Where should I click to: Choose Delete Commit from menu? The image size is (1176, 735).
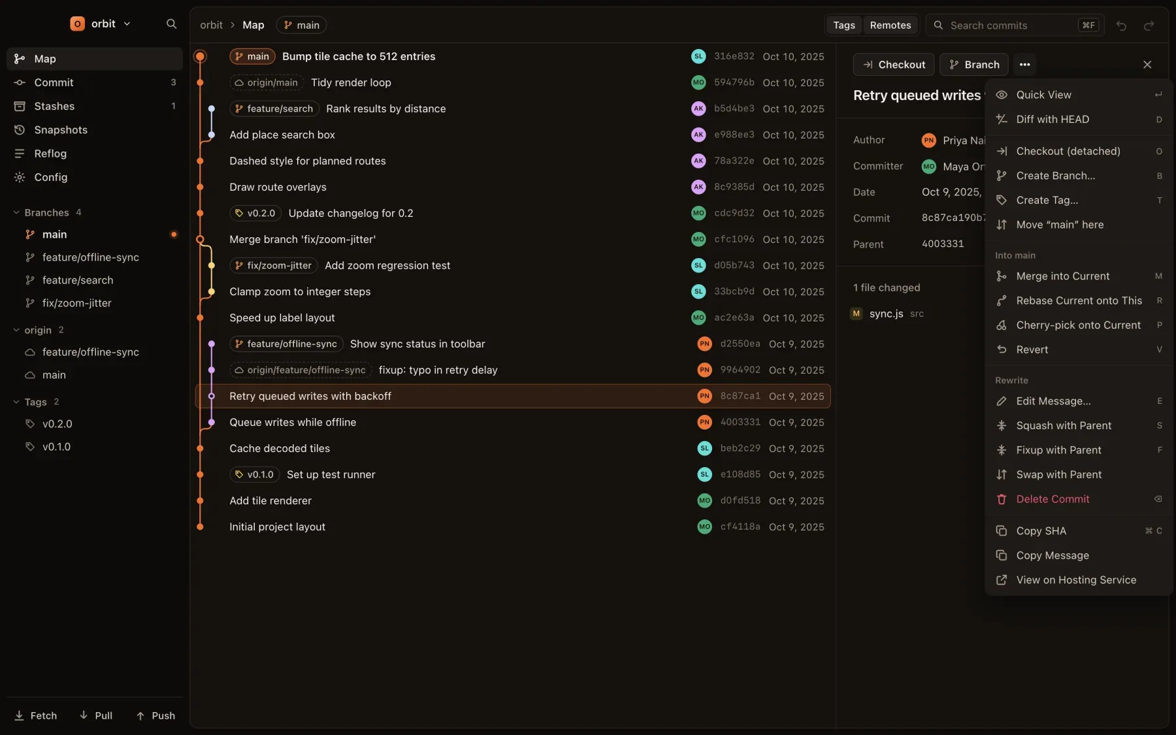tap(1079, 499)
